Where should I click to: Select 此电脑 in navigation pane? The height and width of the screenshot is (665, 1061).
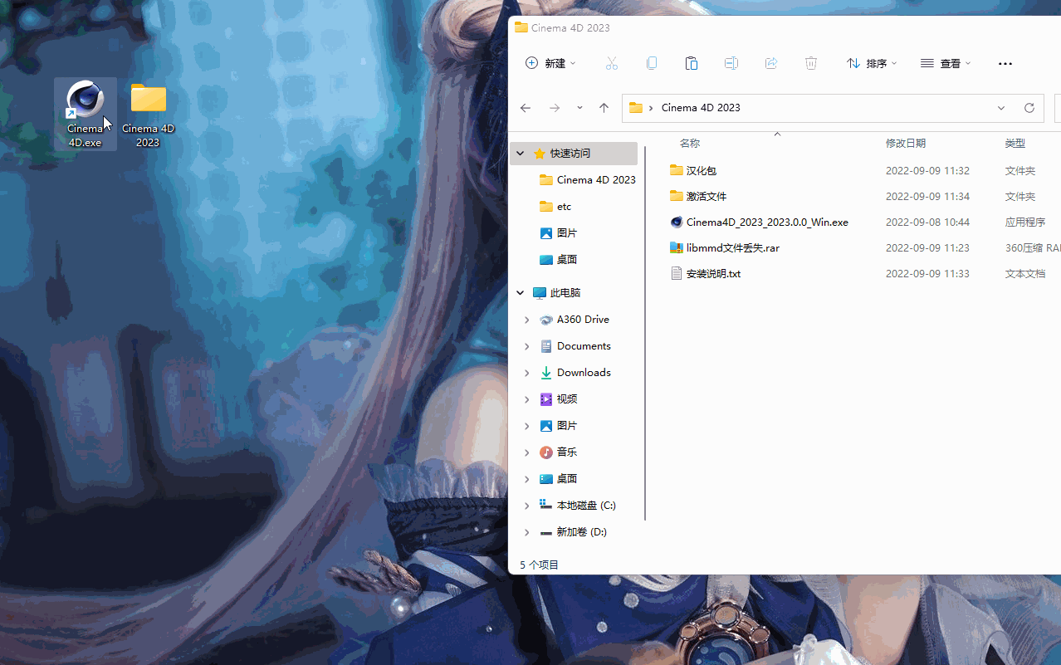(x=557, y=293)
